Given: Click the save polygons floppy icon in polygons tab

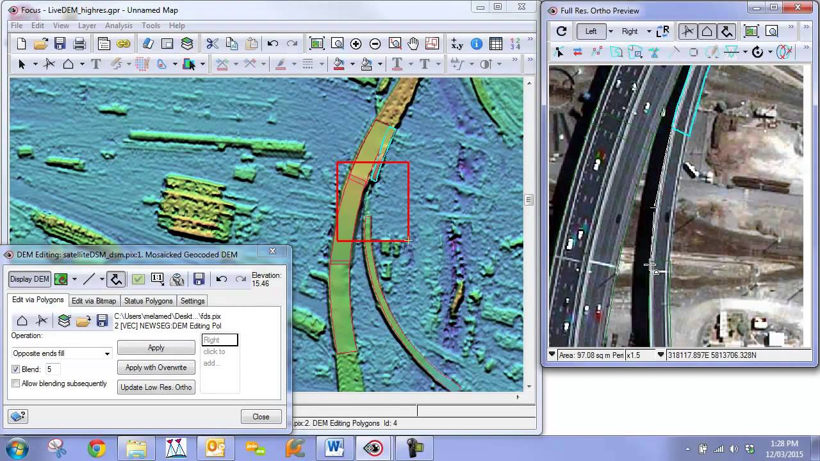Looking at the screenshot, I should 102,321.
